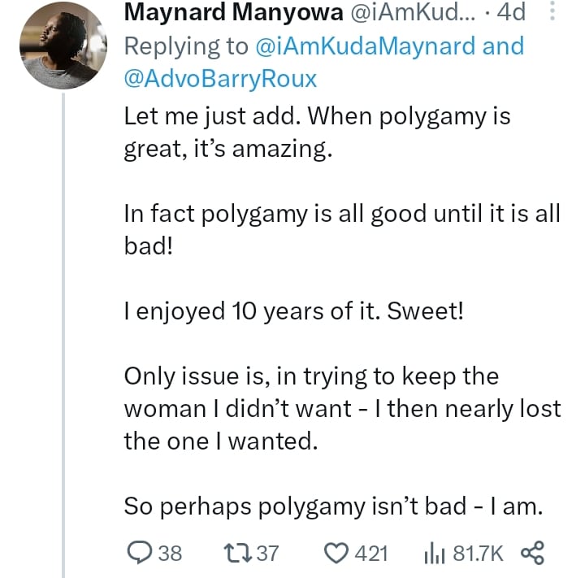Click the 81.7K views count

tap(478, 554)
